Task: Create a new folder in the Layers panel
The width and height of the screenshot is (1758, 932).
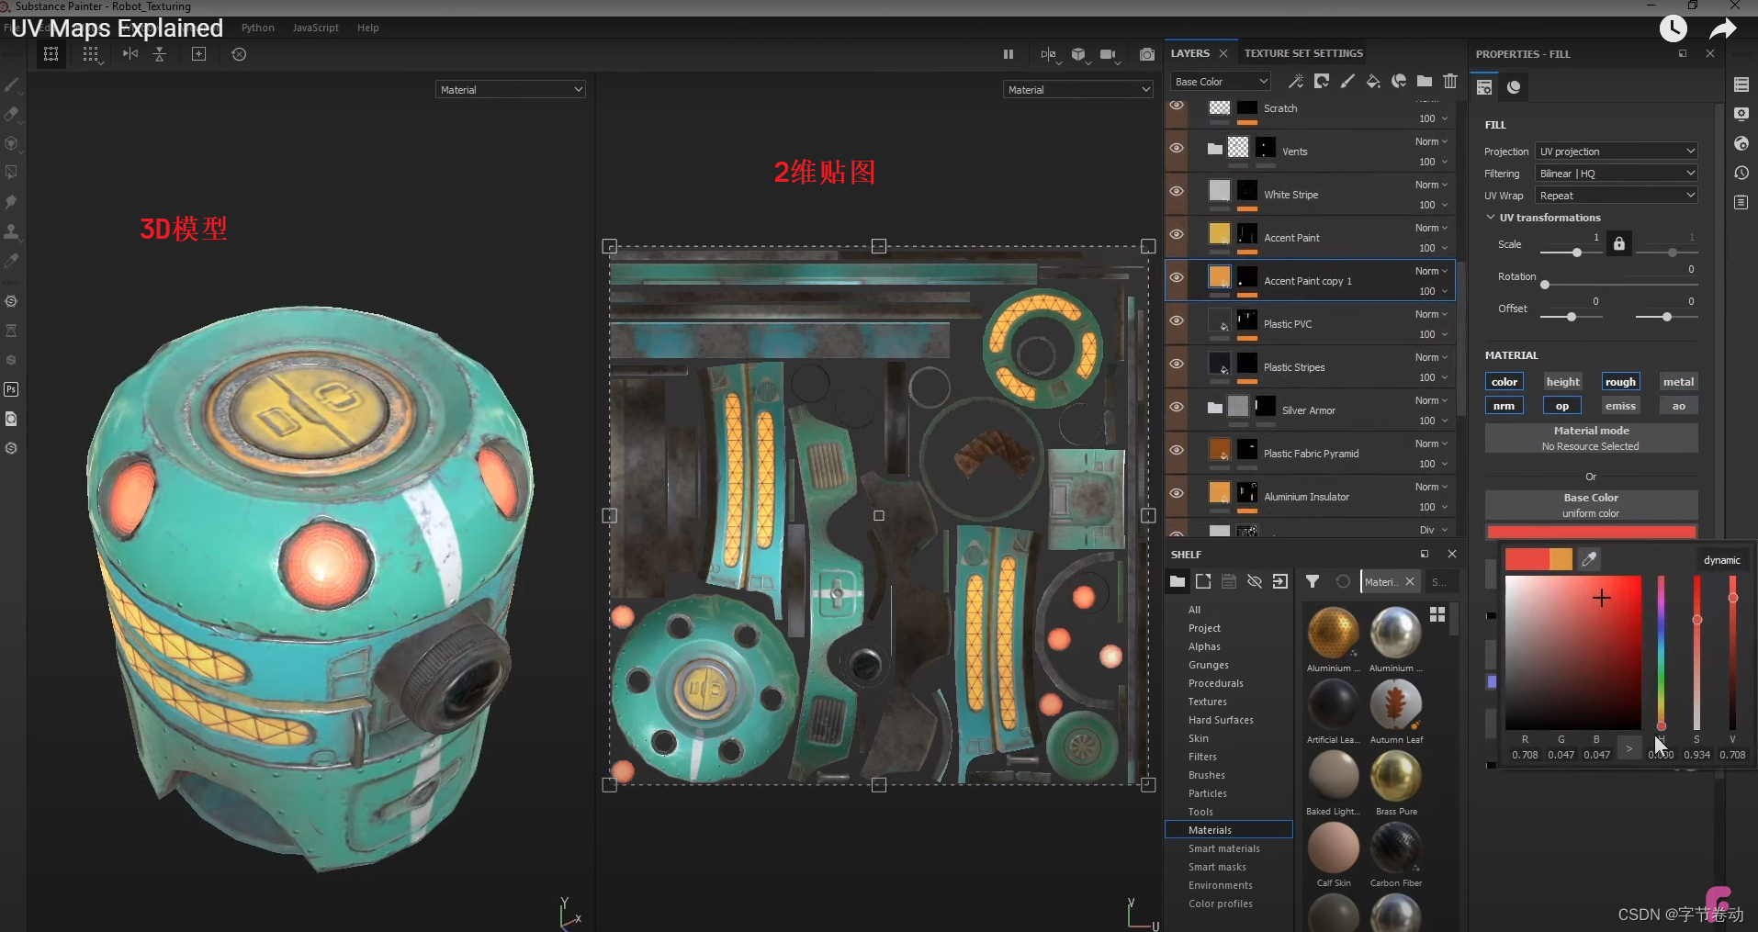Action: 1426,81
